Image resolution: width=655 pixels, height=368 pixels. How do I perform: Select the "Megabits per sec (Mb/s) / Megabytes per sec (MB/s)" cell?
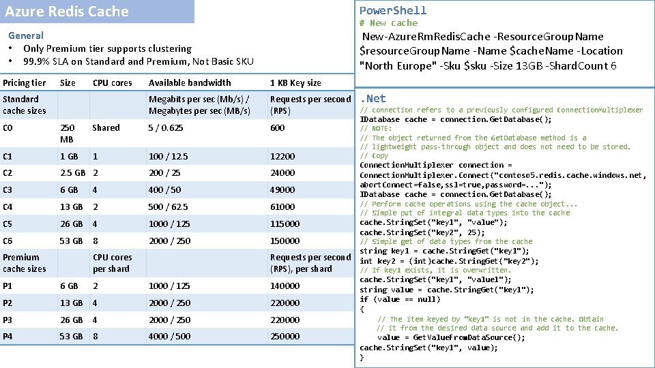pyautogui.click(x=199, y=105)
